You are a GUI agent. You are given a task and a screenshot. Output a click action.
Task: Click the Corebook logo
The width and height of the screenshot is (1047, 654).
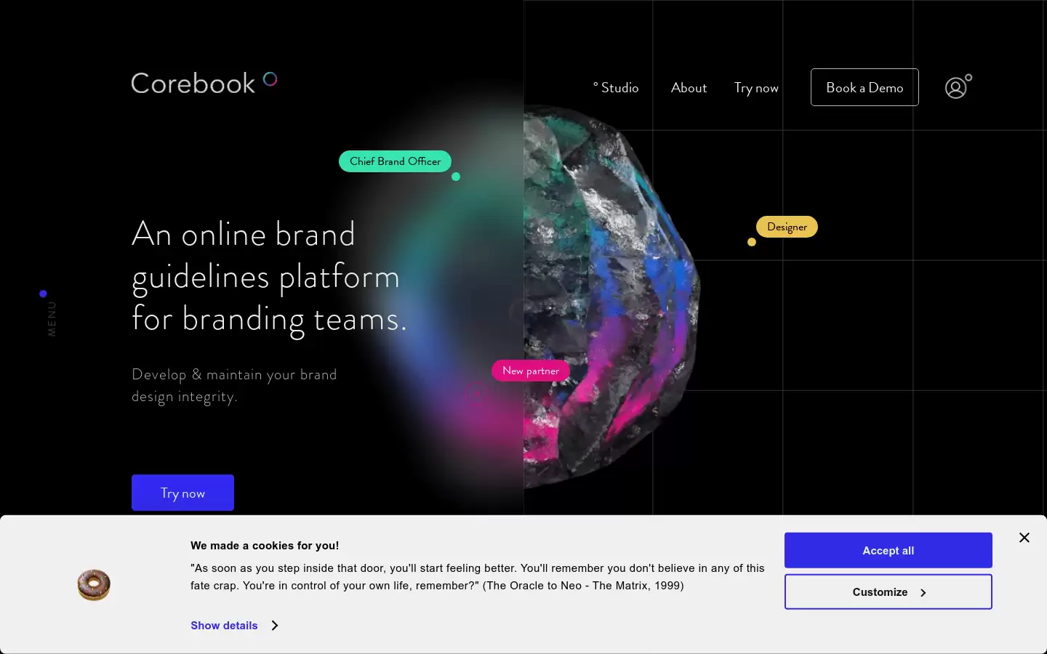click(x=204, y=84)
